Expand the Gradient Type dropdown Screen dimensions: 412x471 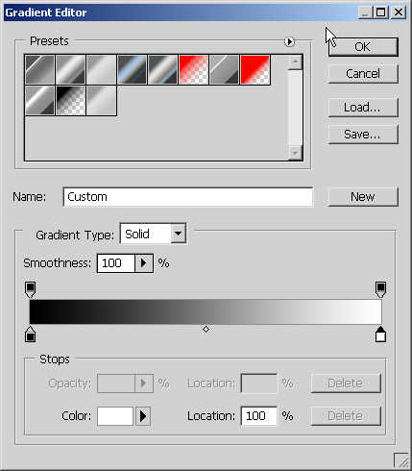click(x=179, y=234)
